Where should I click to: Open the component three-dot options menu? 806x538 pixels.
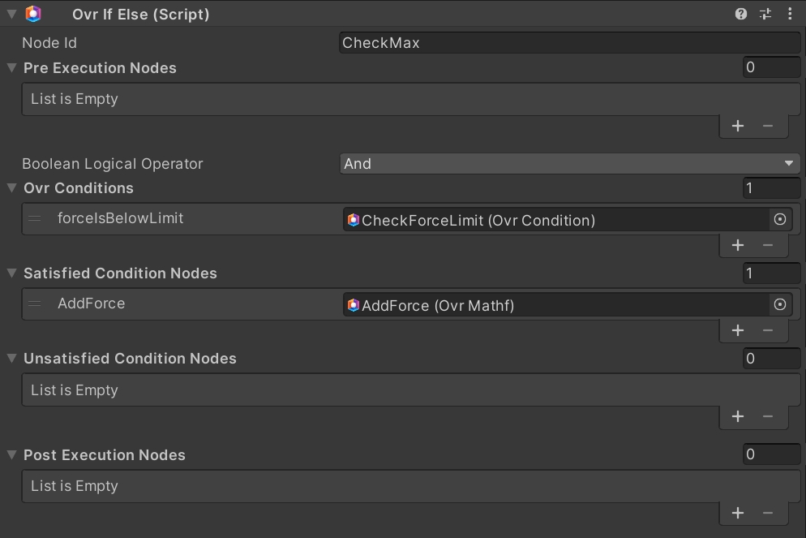click(790, 14)
